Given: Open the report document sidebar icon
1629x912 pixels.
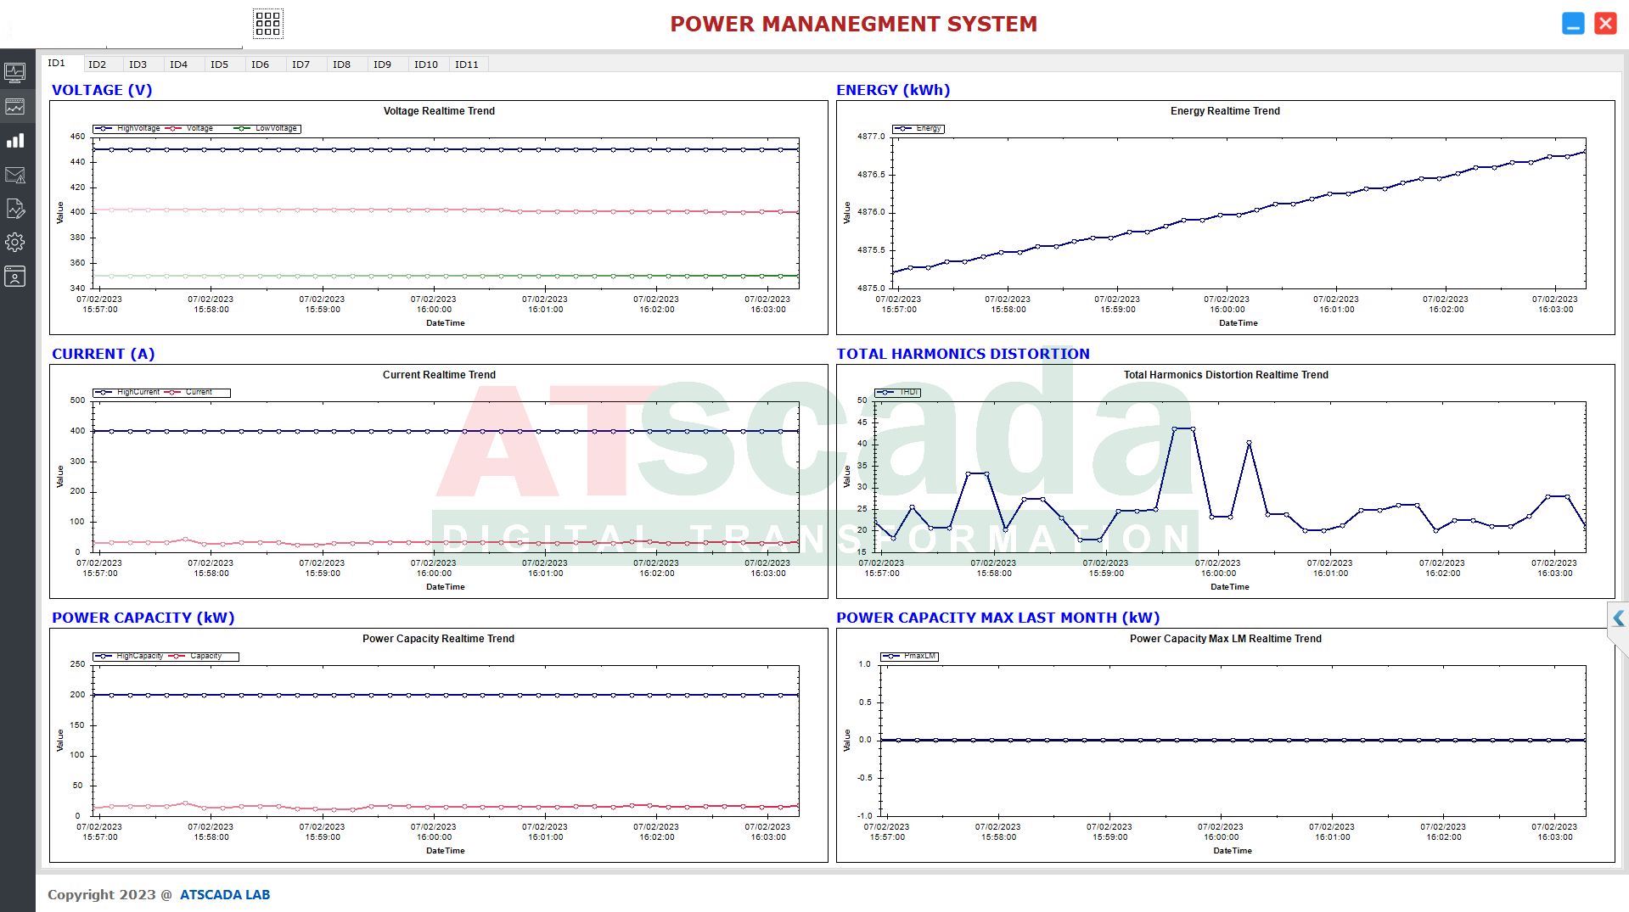Looking at the screenshot, I should (15, 209).
